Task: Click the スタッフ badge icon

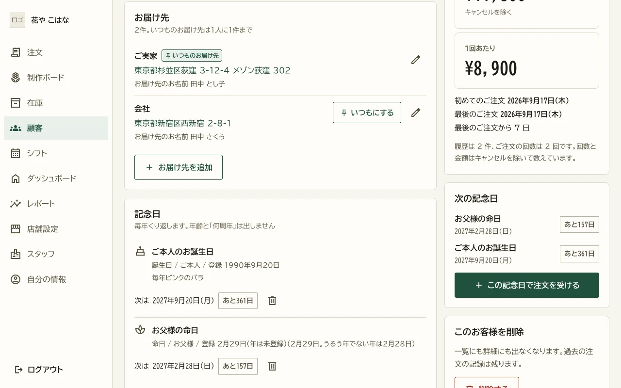Action: click(16, 254)
